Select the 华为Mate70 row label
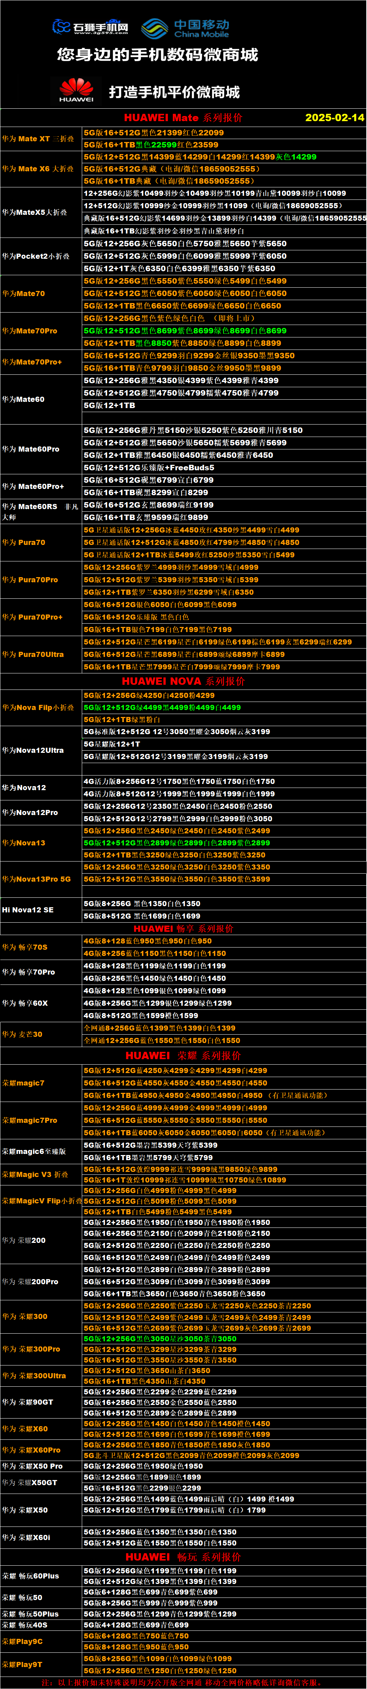This screenshot has width=367, height=1689. click(23, 294)
